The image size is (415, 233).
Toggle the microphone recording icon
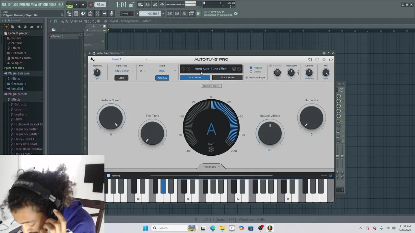pyautogui.click(x=112, y=13)
